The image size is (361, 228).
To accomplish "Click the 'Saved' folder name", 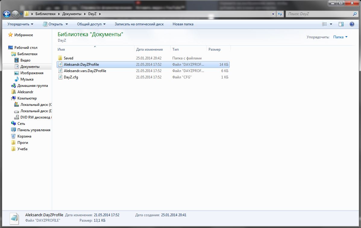I will coord(68,58).
